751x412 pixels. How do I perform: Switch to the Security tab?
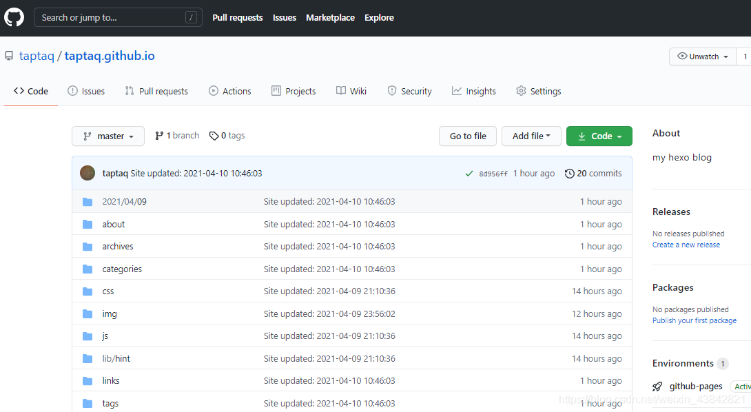click(x=409, y=91)
